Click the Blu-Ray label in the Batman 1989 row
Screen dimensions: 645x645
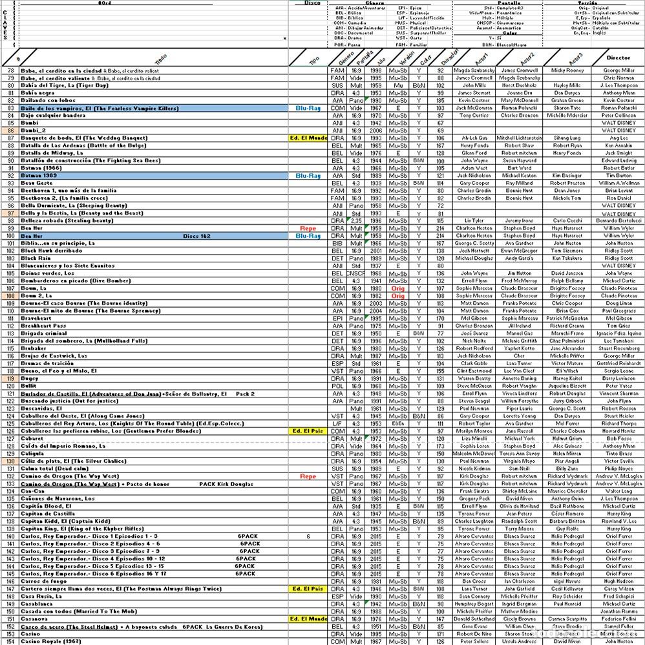point(308,176)
